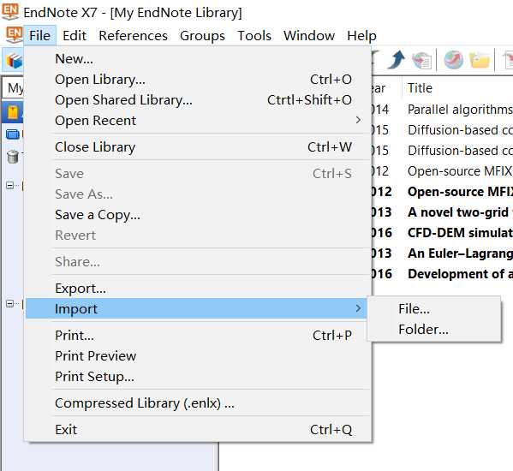Select the highlighted Import menu item
513x471 pixels.
(196, 309)
